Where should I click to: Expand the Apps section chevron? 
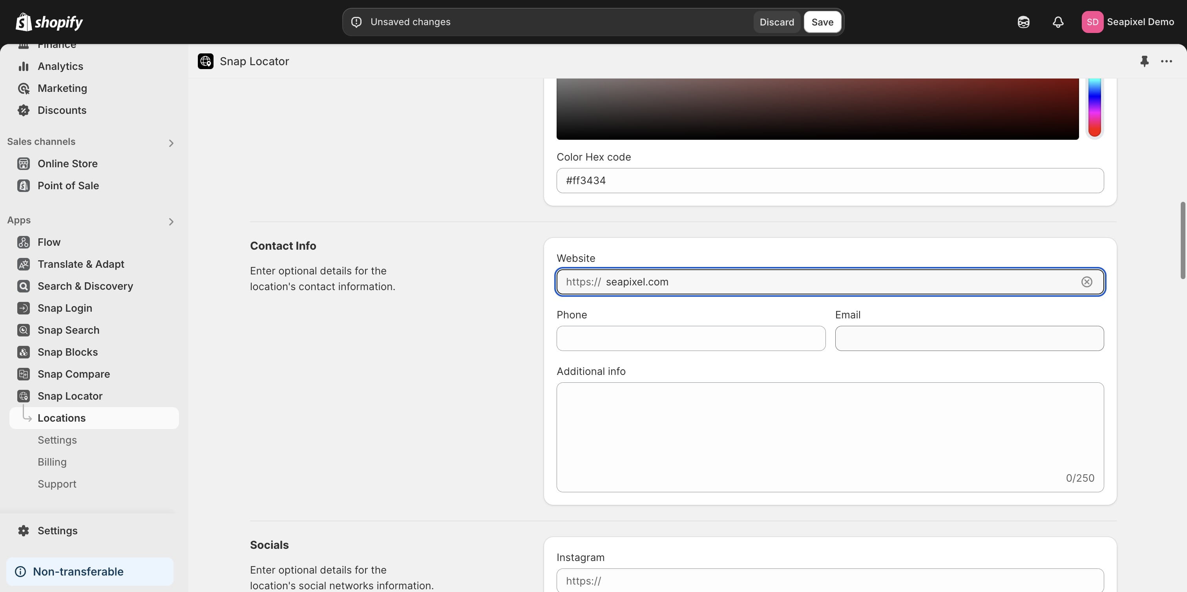[171, 222]
